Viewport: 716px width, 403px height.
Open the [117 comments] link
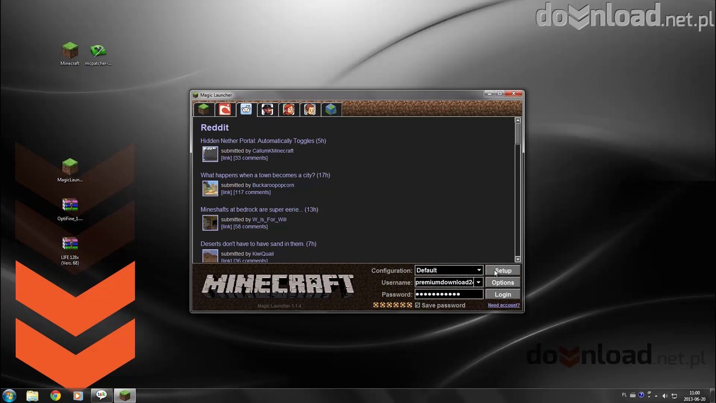tap(252, 193)
